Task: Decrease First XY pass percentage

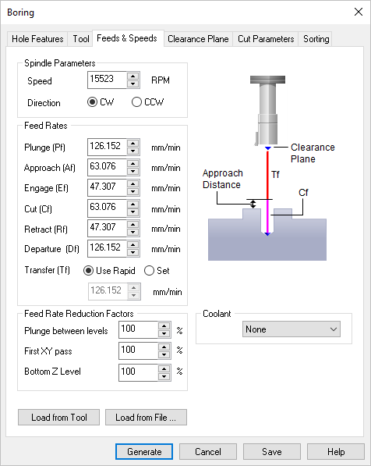Action: (164, 354)
